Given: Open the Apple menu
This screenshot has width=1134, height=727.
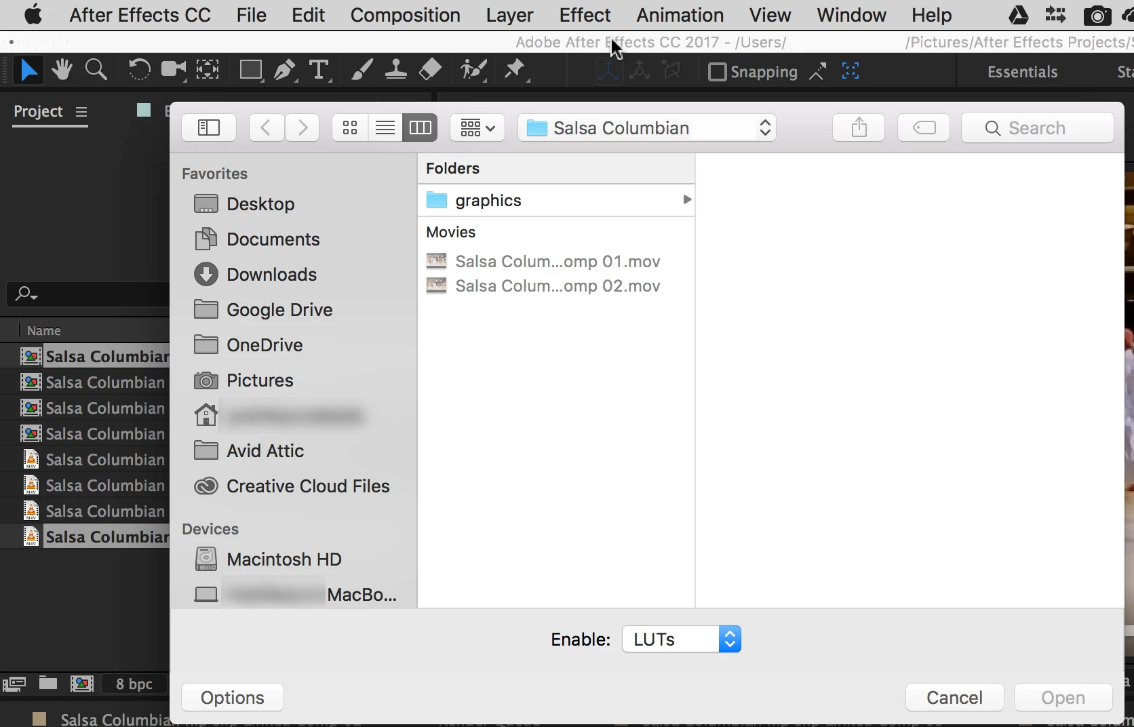Looking at the screenshot, I should coord(33,14).
